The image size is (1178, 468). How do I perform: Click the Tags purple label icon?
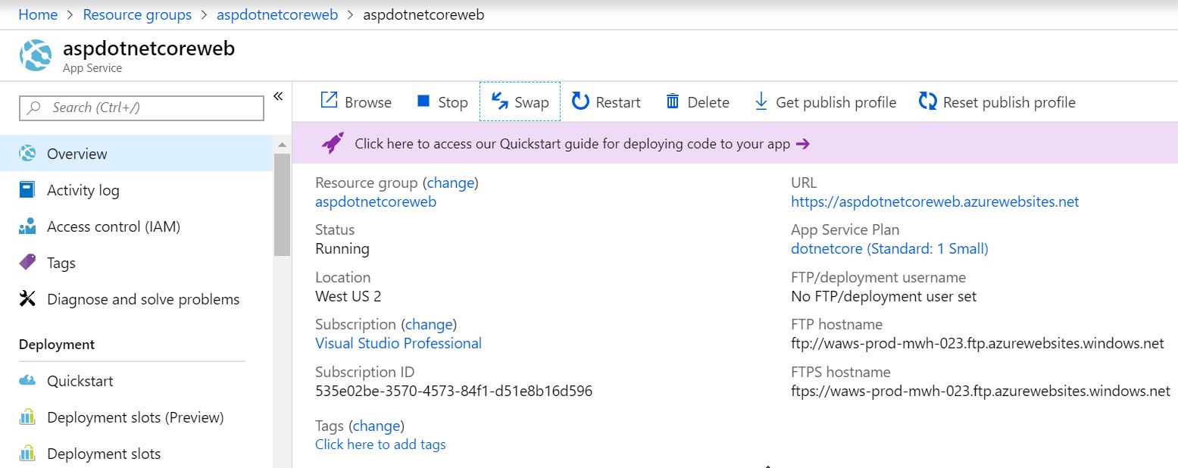pyautogui.click(x=27, y=263)
